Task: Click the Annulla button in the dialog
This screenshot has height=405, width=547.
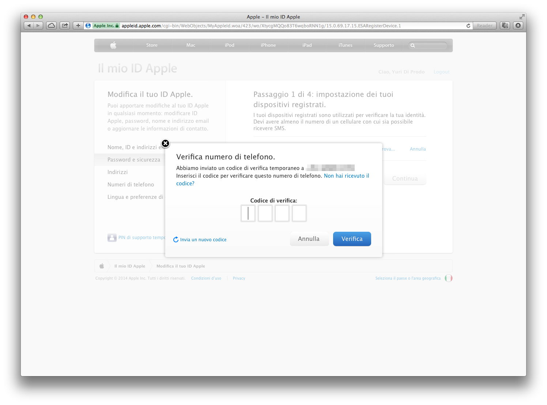Action: (309, 239)
